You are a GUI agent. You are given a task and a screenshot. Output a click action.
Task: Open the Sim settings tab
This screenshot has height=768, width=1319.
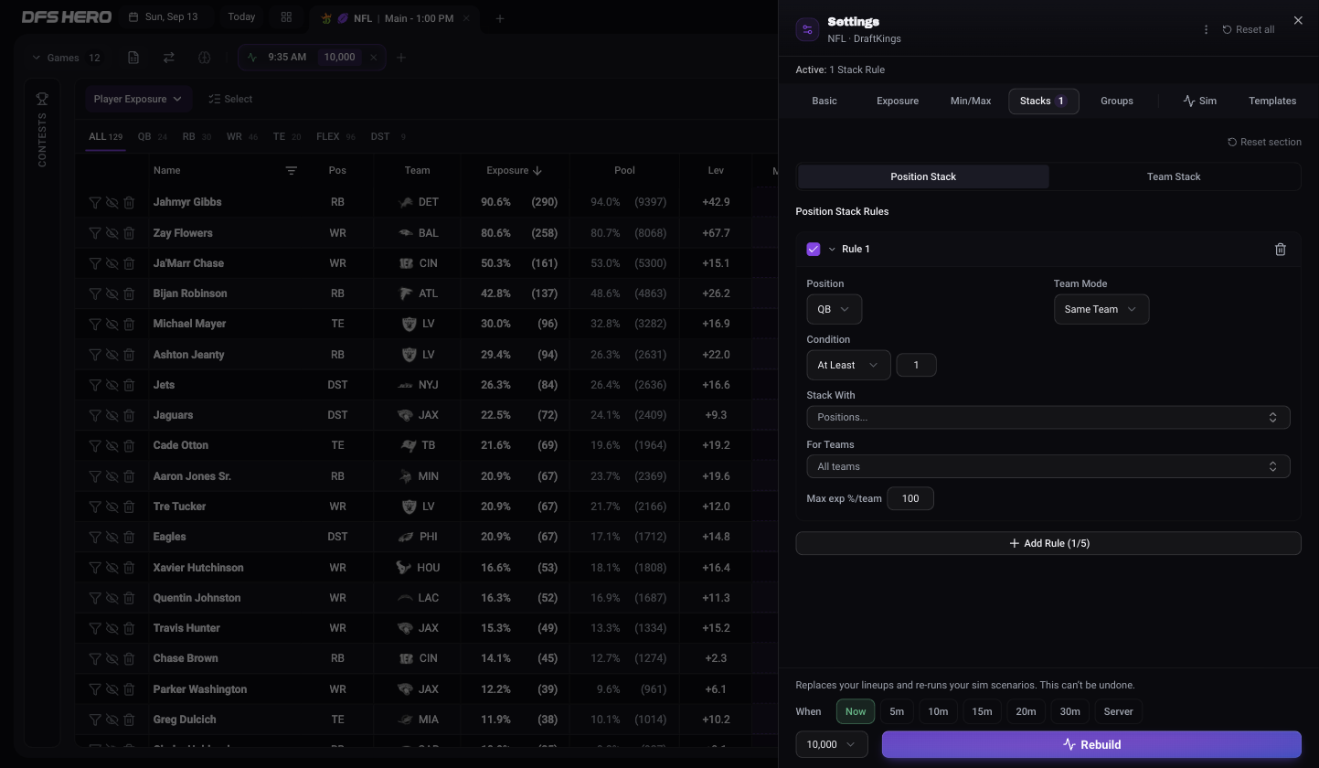pos(1199,101)
